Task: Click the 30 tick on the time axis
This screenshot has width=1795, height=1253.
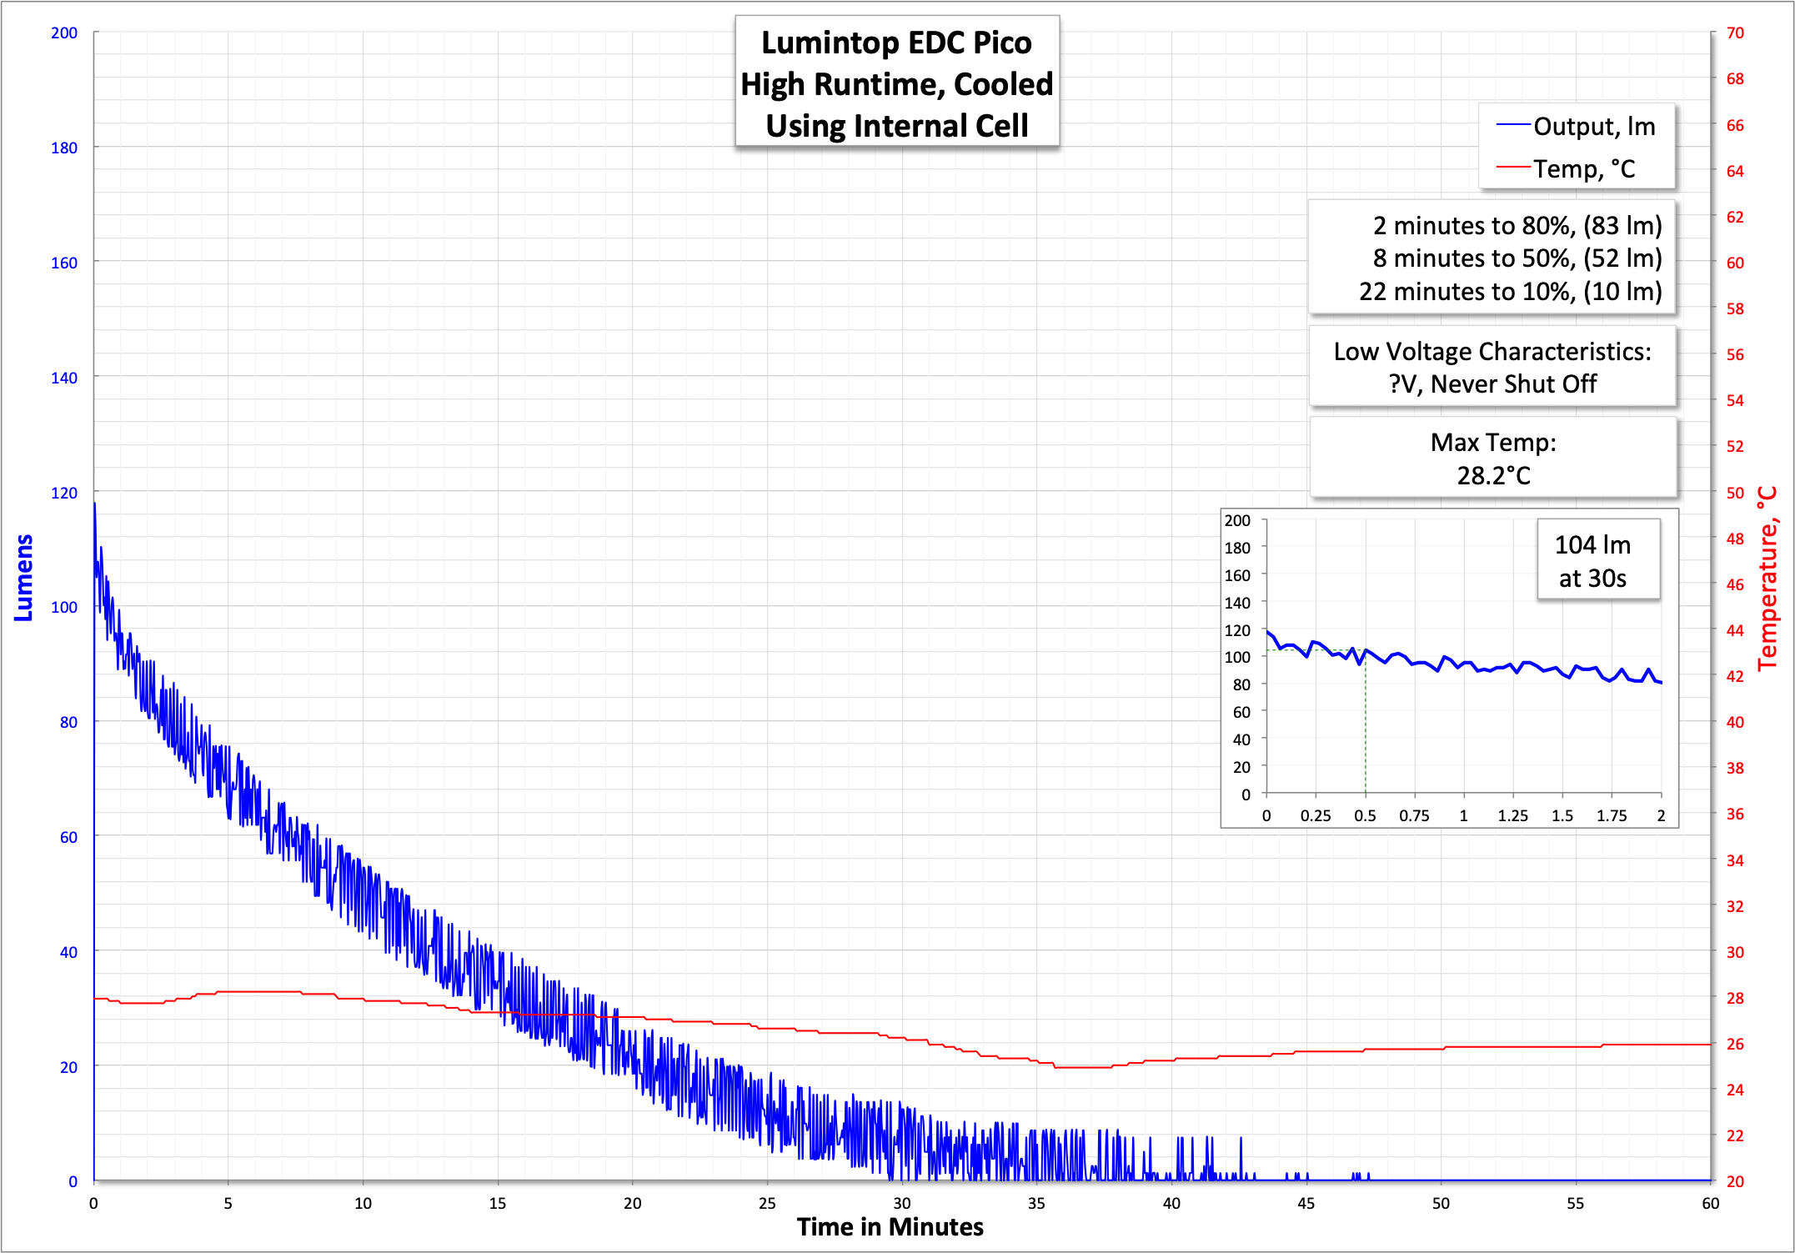Action: click(902, 1203)
